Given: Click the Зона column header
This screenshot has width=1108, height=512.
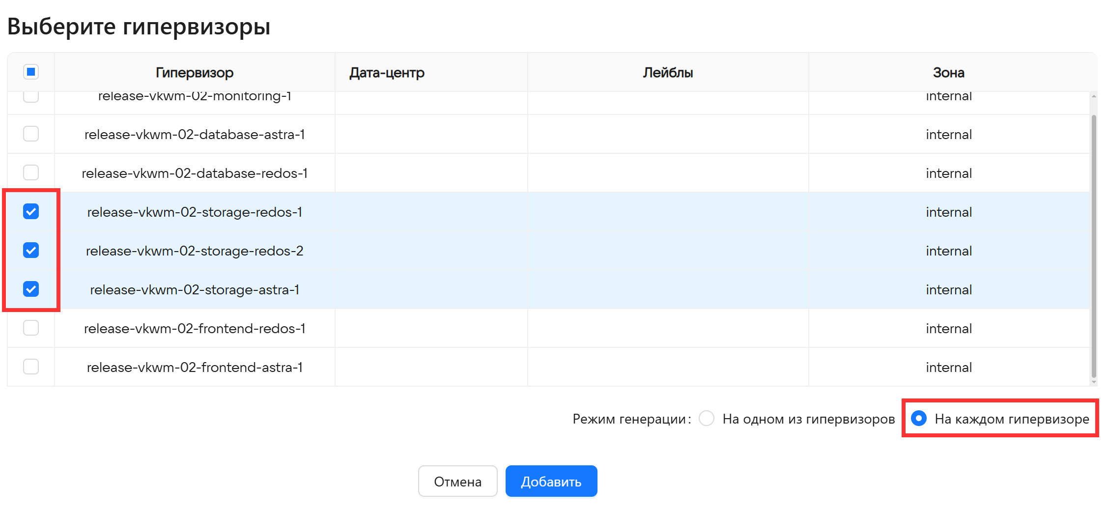Looking at the screenshot, I should (948, 73).
